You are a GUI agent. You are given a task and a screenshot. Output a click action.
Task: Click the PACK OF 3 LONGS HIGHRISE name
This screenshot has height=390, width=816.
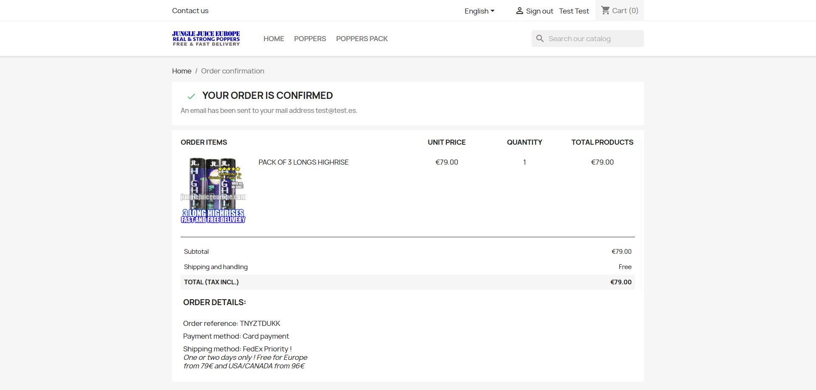[x=303, y=162]
